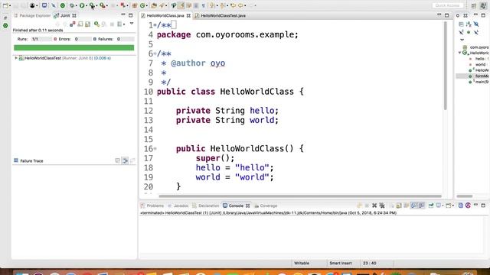
Task: Open the Debug button dropdown arrow
Action: [77, 5]
